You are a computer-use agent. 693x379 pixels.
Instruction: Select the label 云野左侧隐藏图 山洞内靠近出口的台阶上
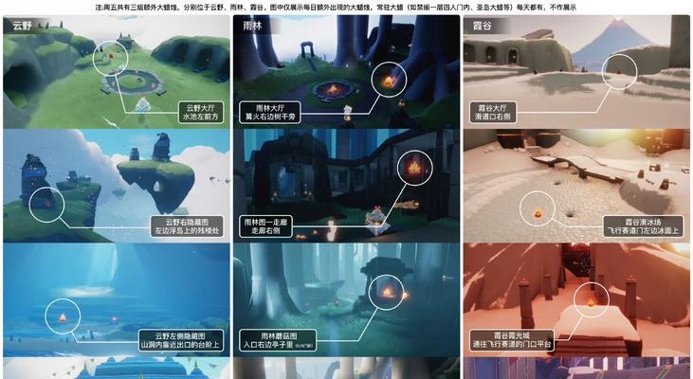(180, 340)
